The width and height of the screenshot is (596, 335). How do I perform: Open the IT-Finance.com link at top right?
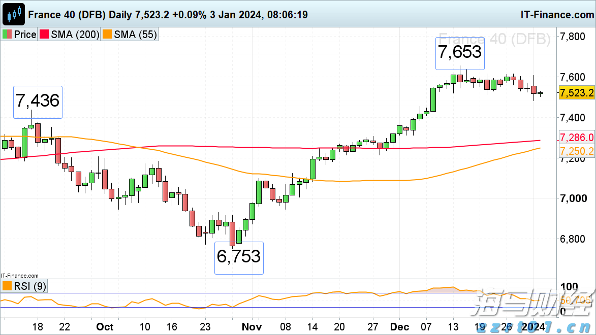556,15
